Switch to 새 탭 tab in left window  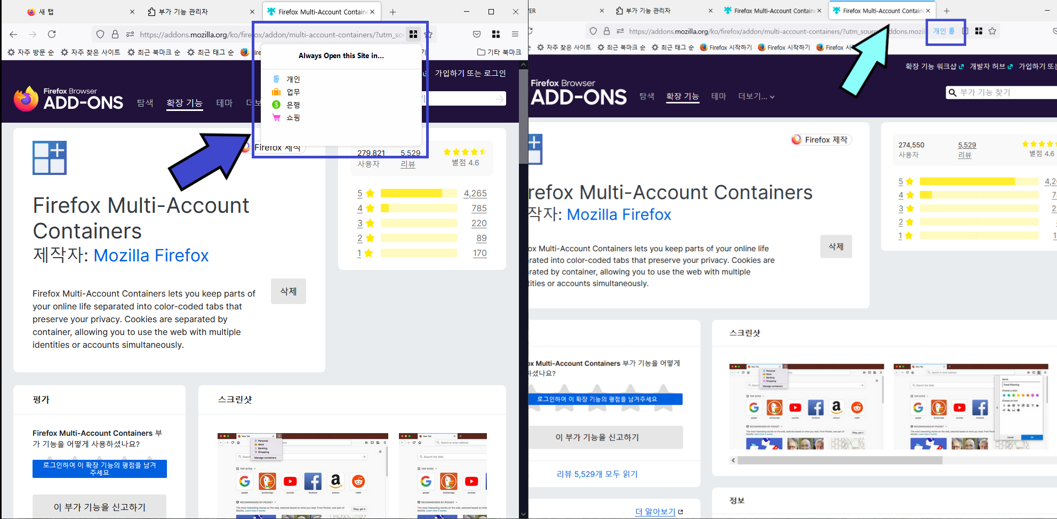click(x=80, y=12)
